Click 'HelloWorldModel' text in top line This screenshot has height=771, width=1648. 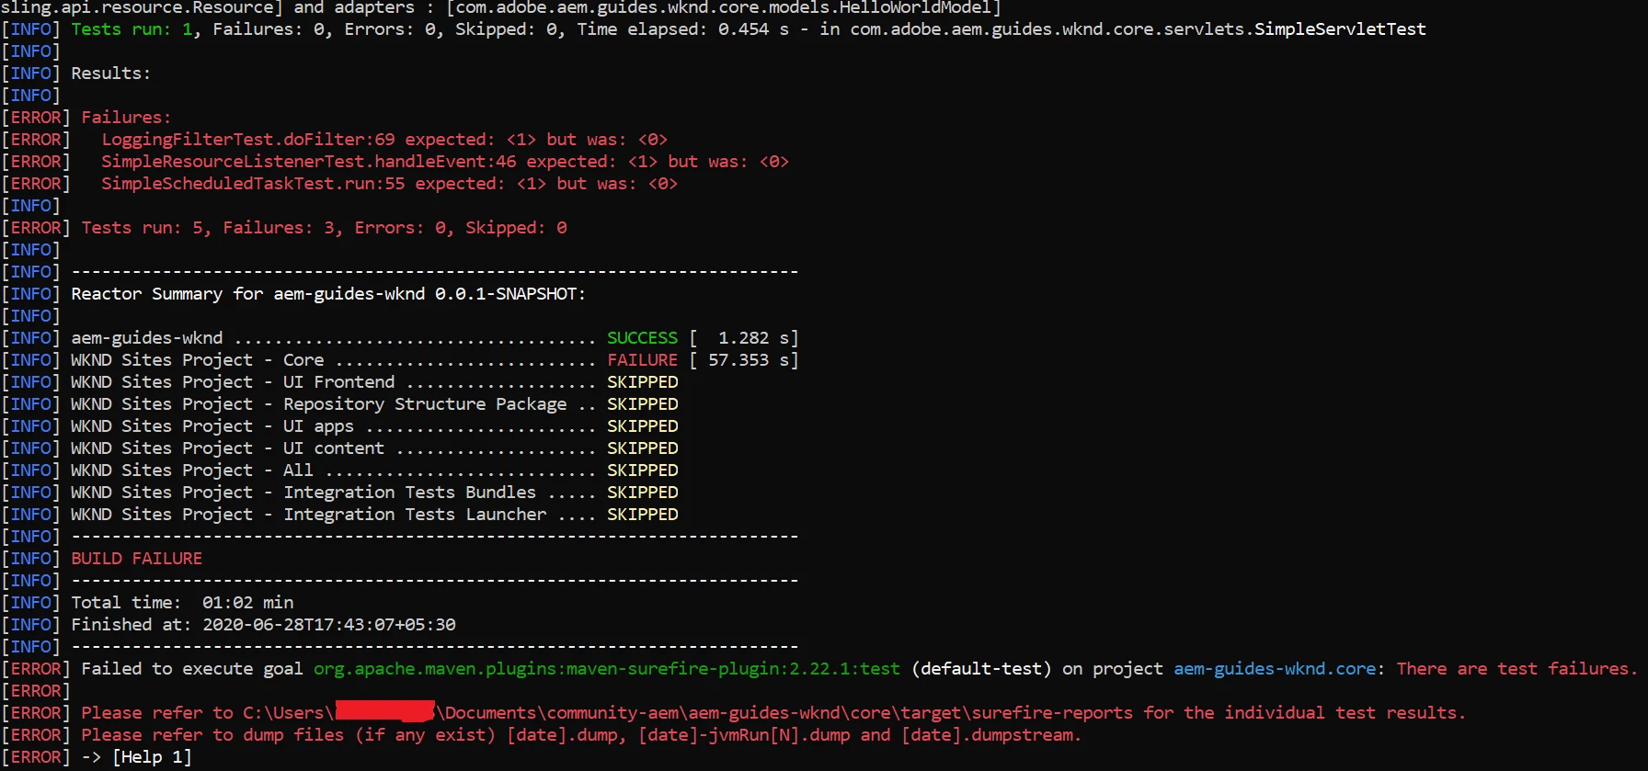pyautogui.click(x=914, y=7)
